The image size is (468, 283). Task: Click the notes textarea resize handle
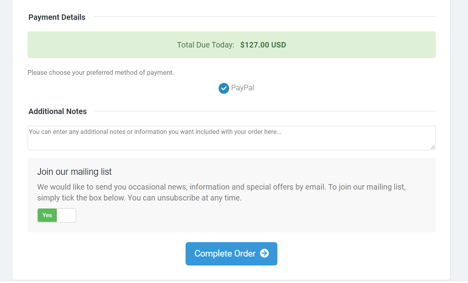(433, 147)
